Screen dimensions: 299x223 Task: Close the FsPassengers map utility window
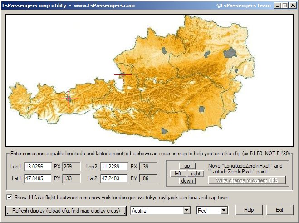293,5
